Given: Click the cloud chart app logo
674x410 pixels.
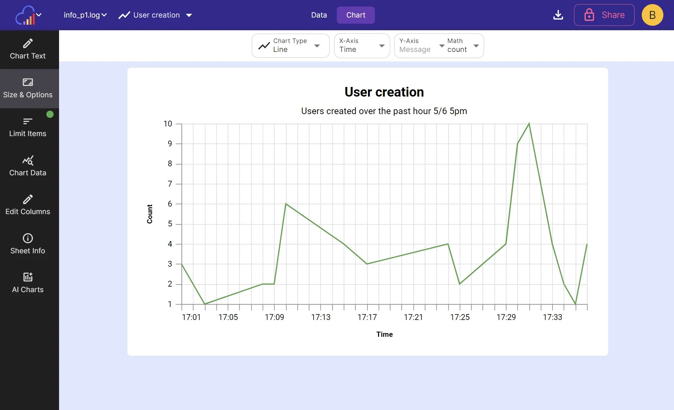Looking at the screenshot, I should pyautogui.click(x=25, y=16).
